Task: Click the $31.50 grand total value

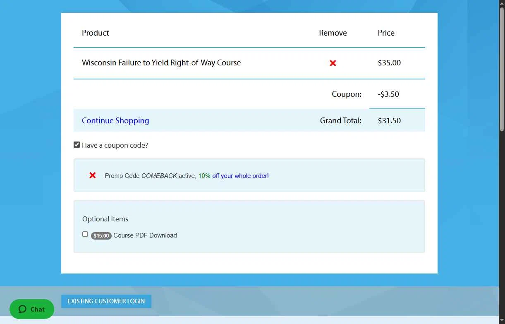Action: (389, 121)
